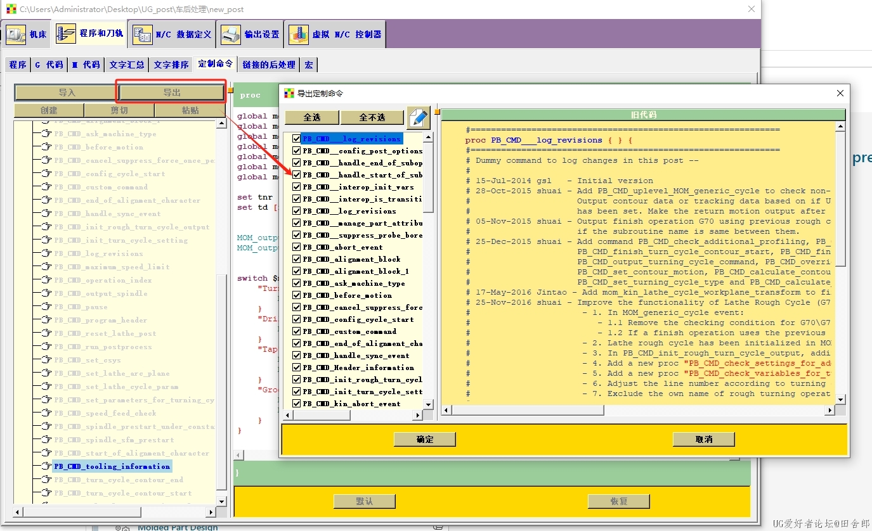Click the main window title bar app icon

[x=11, y=9]
